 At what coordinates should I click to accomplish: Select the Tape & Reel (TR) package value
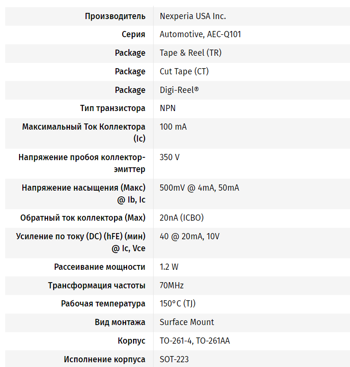click(x=190, y=53)
